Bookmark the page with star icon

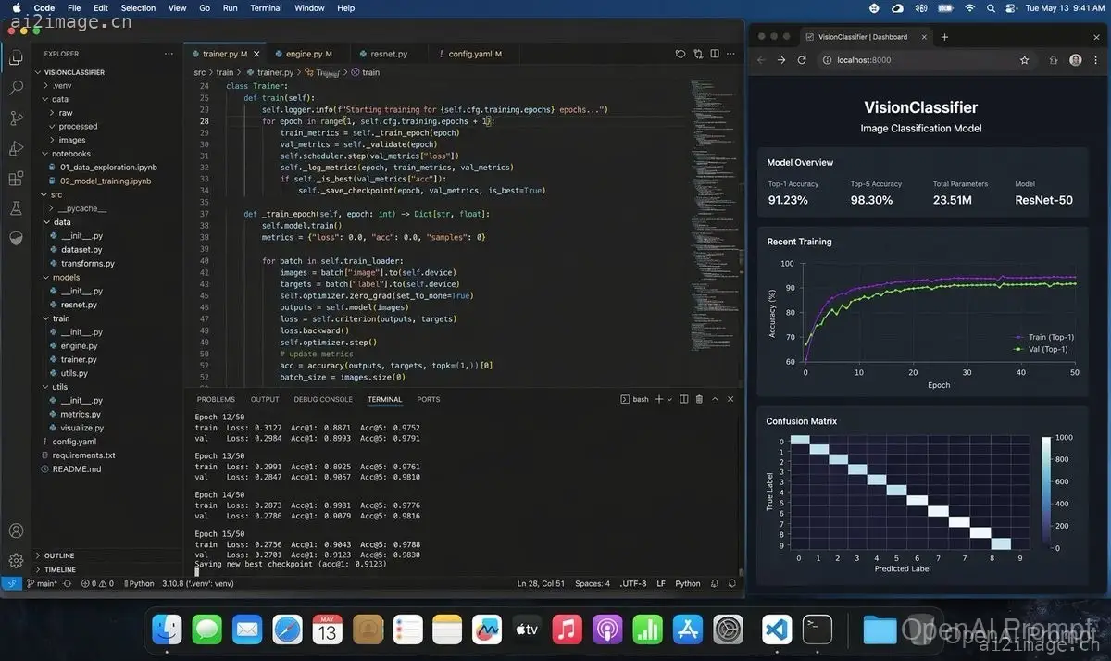1024,60
